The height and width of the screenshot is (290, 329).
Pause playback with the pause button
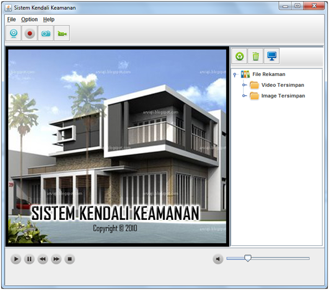click(29, 260)
